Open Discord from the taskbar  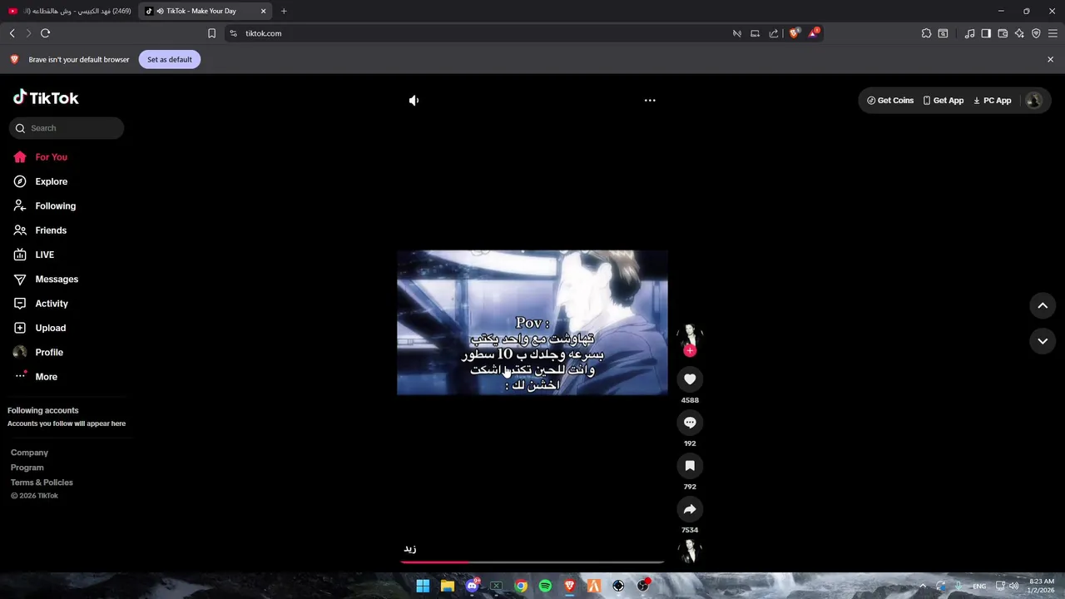click(x=472, y=586)
